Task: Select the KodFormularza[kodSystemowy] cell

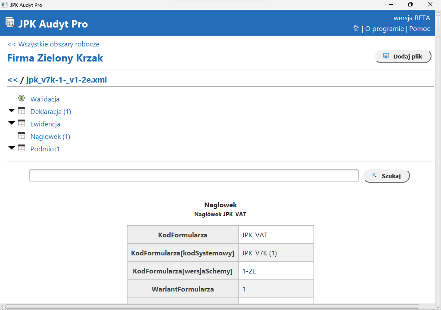Action: [183, 253]
